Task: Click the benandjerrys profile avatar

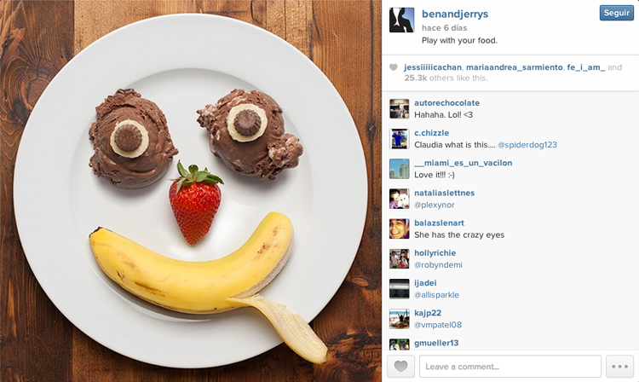Action: (401, 20)
